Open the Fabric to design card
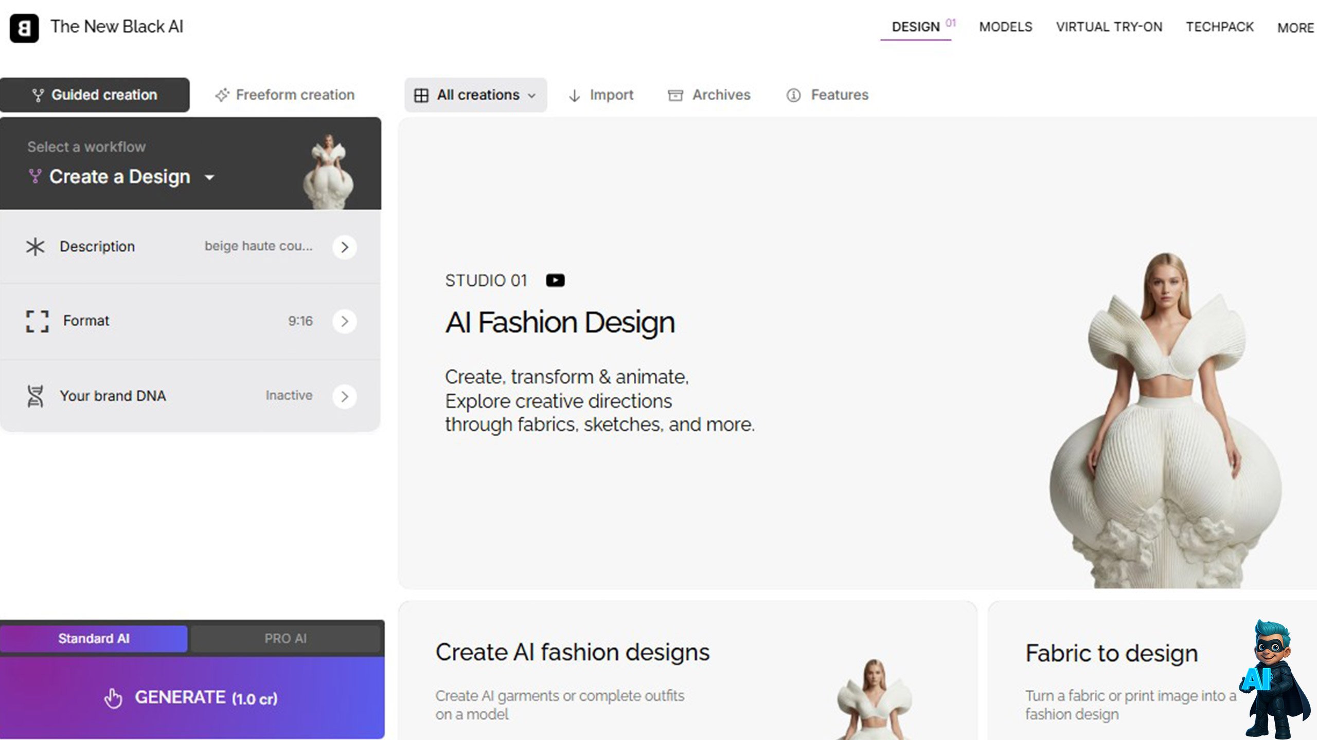 click(x=1152, y=671)
